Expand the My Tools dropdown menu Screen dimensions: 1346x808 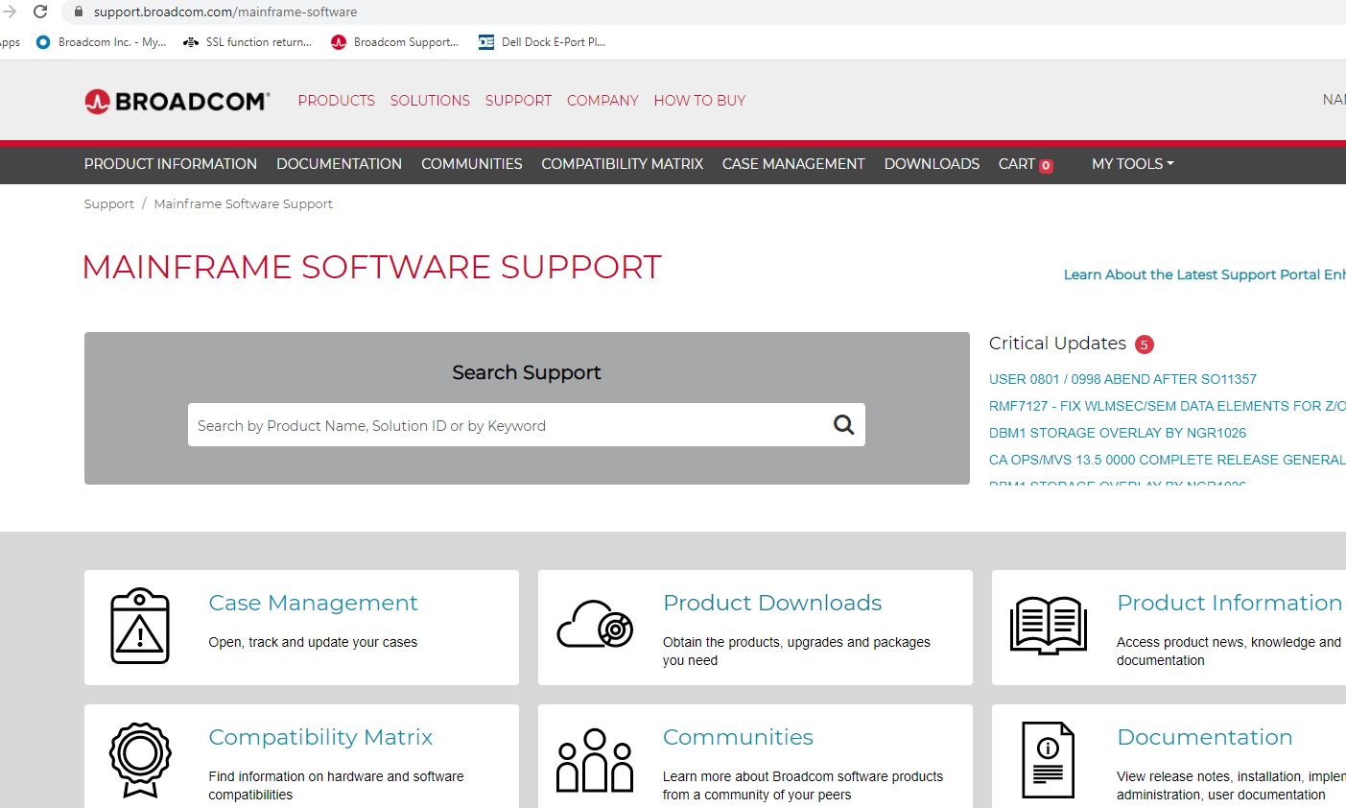point(1132,164)
